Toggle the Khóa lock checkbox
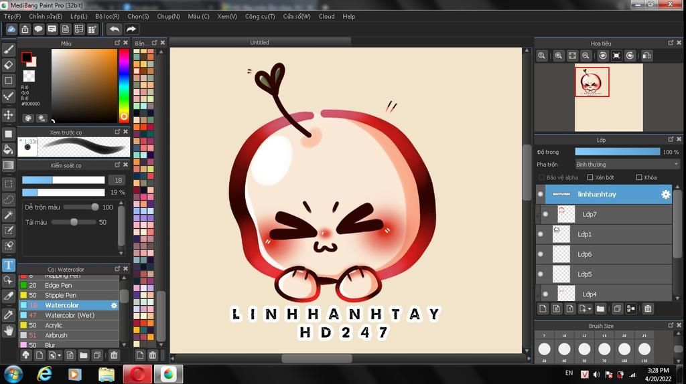The height and width of the screenshot is (384, 686). pos(639,177)
